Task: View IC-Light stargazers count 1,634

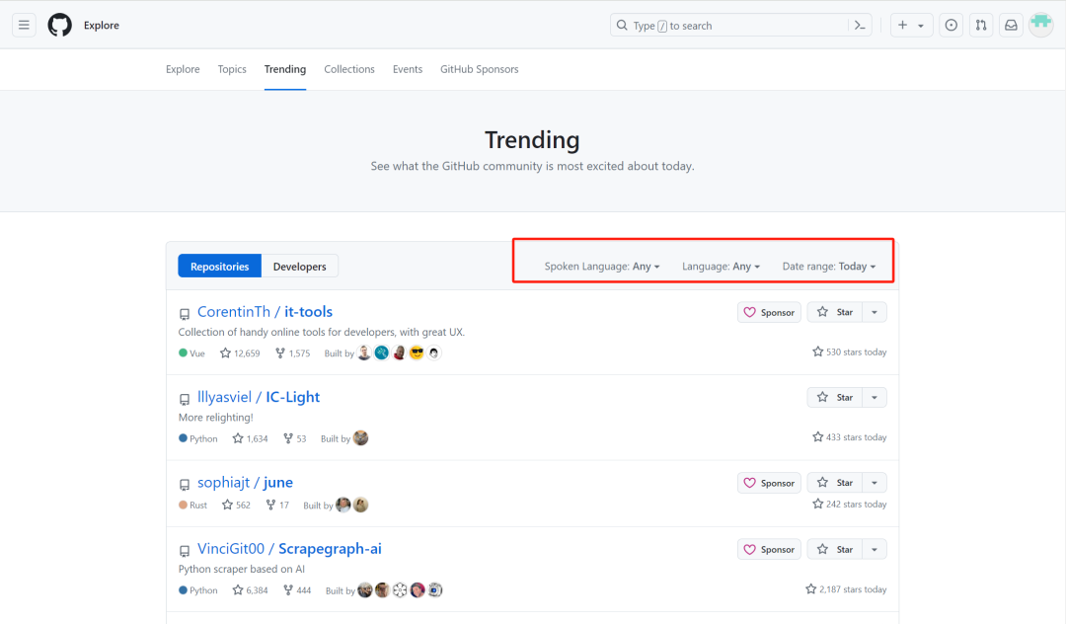Action: (250, 438)
